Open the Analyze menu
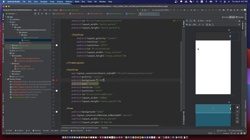Viewport: 250px width, 140px height. pos(60,2)
